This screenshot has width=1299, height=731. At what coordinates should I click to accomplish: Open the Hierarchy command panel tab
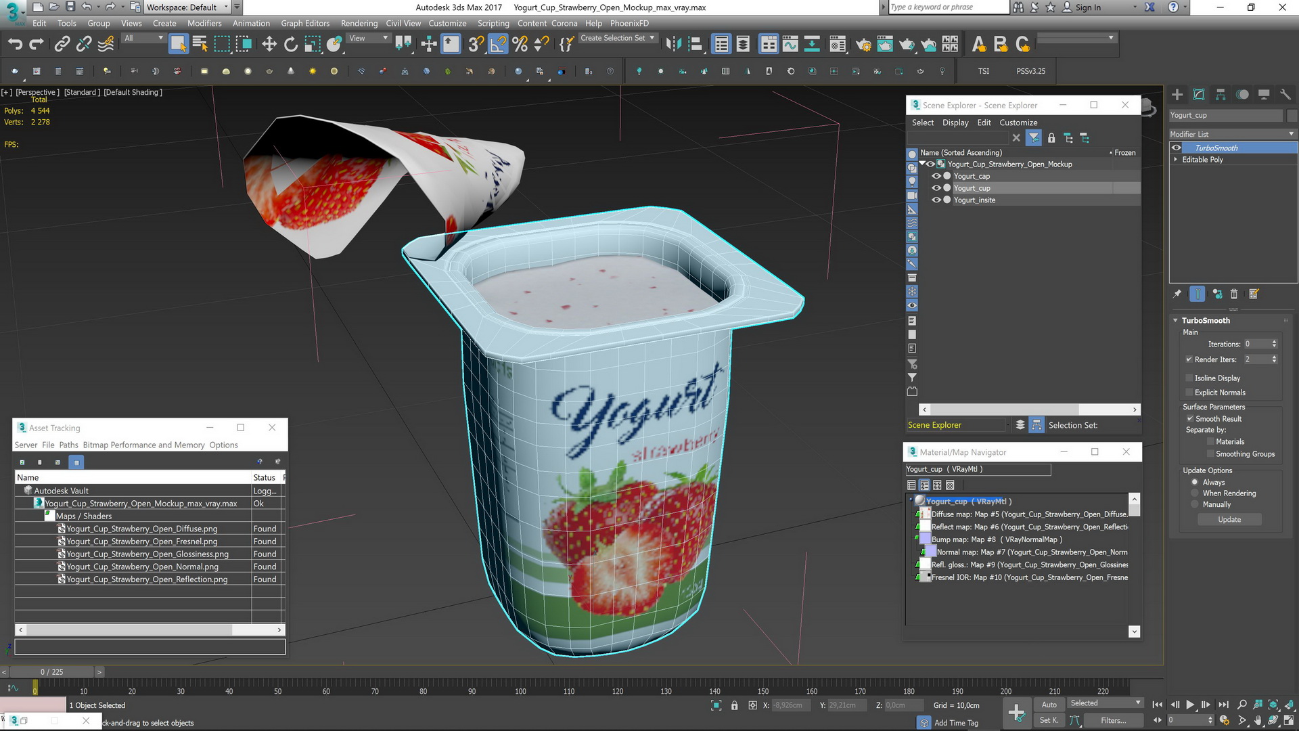coord(1221,95)
